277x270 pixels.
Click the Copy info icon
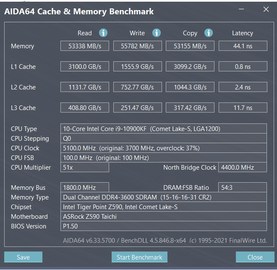(209, 33)
